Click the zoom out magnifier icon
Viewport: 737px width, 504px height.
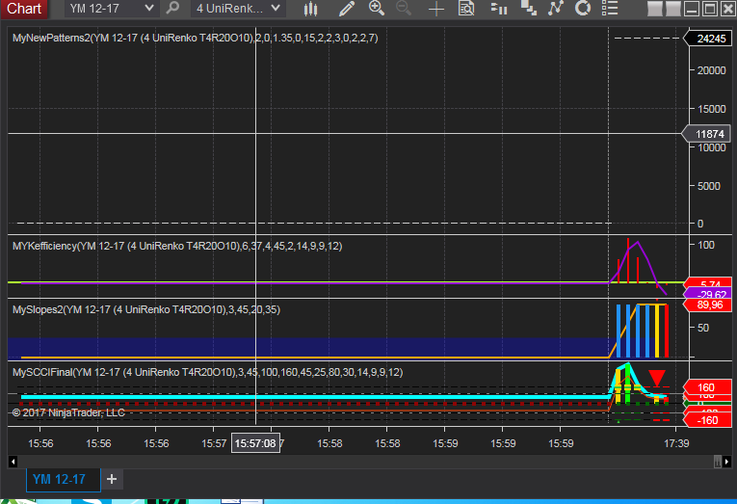point(404,8)
